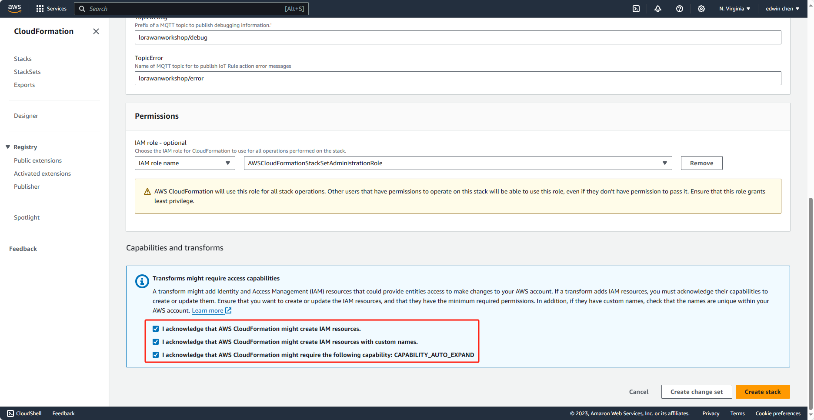
Task: Toggle the CAPABILITY_AUTO_EXPAND acknowledgment checkbox
Action: tap(156, 355)
